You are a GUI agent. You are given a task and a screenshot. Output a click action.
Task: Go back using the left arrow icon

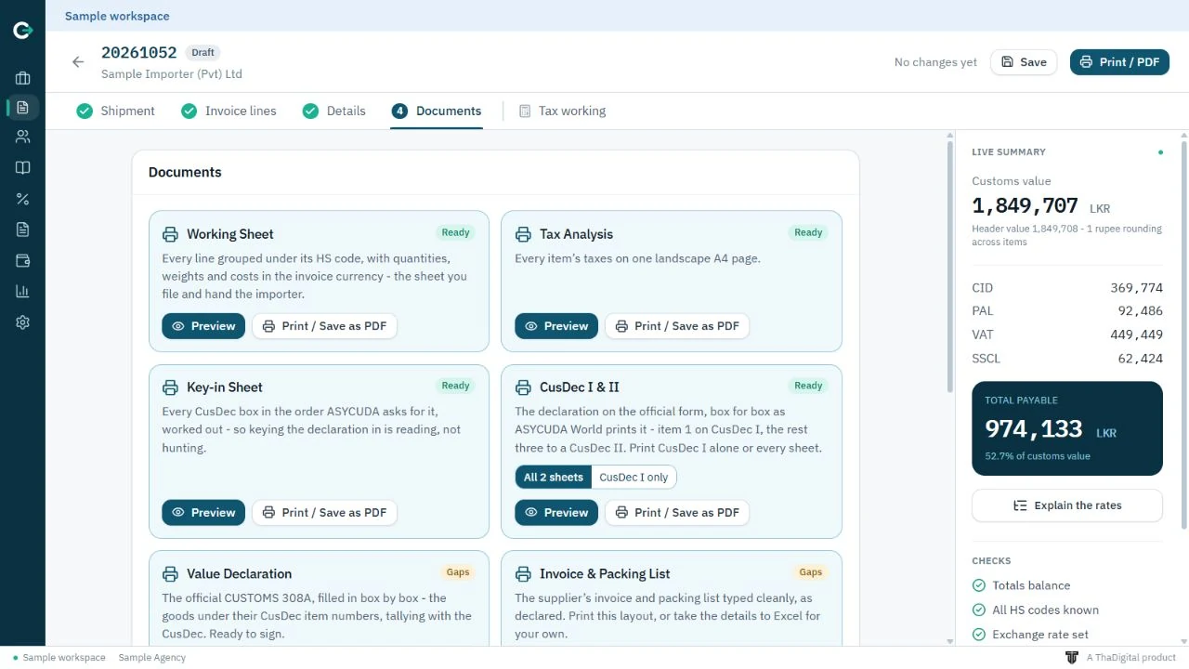[x=78, y=62]
